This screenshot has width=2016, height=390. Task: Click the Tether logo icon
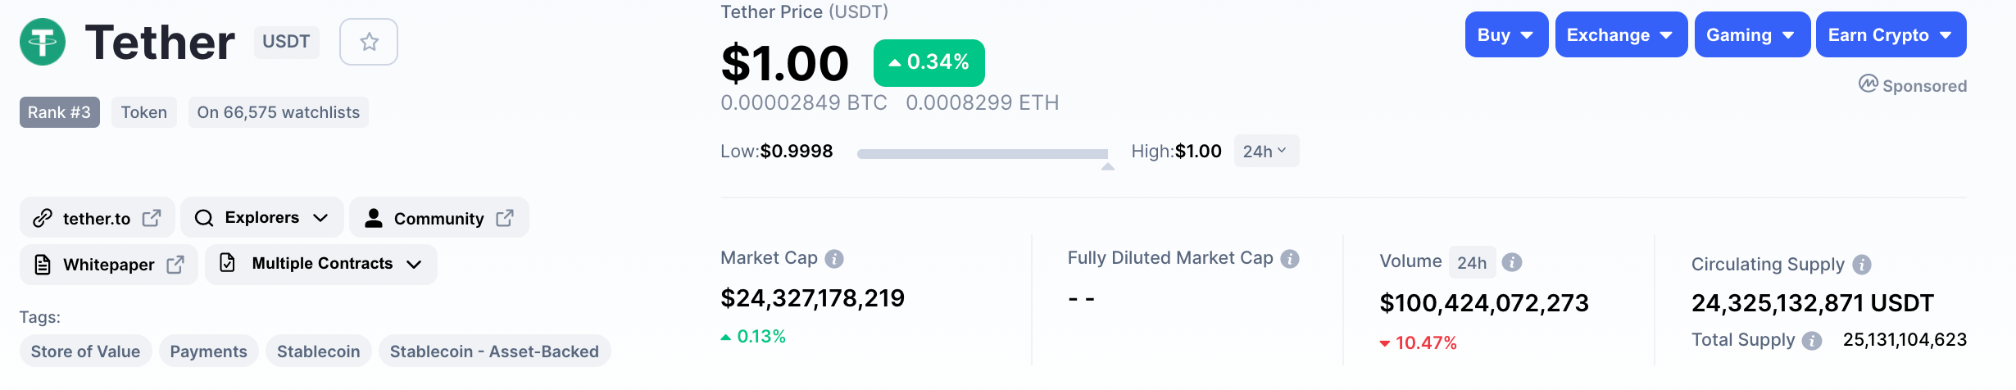43,42
